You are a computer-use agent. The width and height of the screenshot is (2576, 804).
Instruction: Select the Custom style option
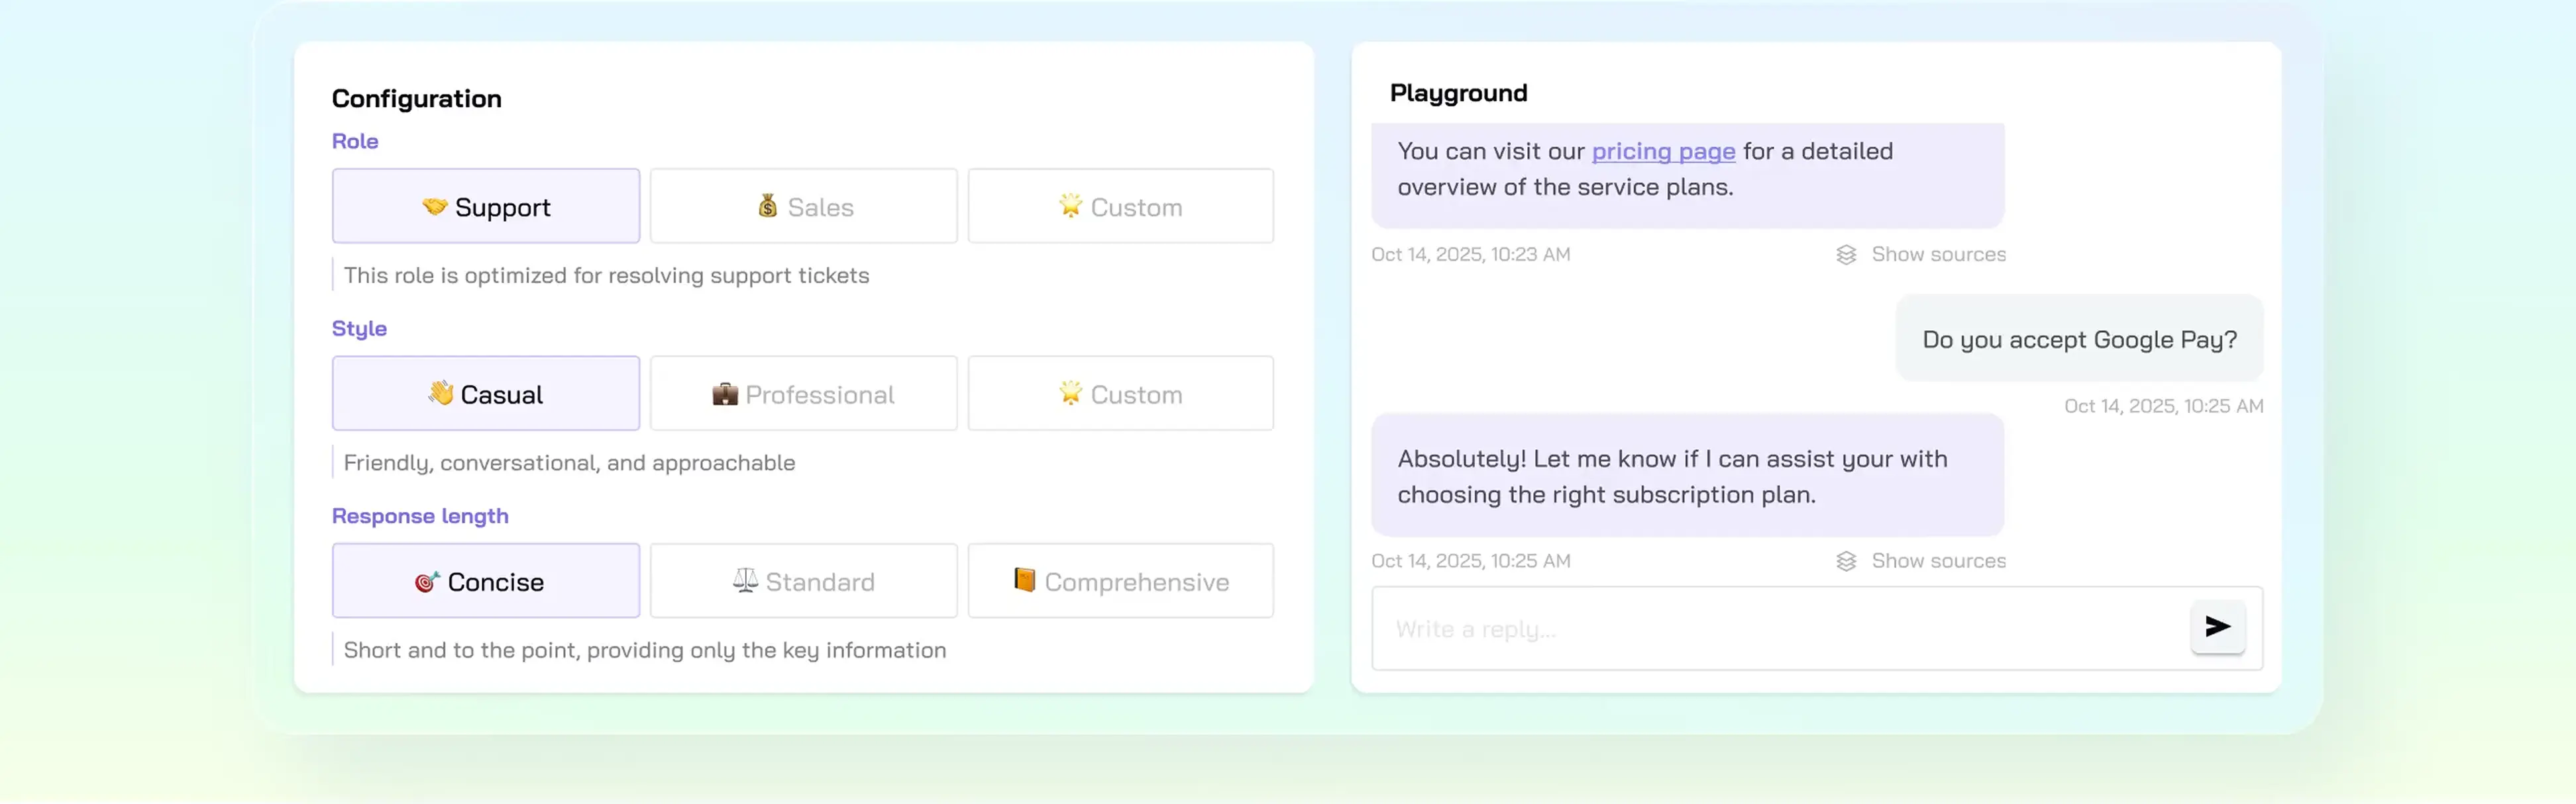[x=1120, y=394]
